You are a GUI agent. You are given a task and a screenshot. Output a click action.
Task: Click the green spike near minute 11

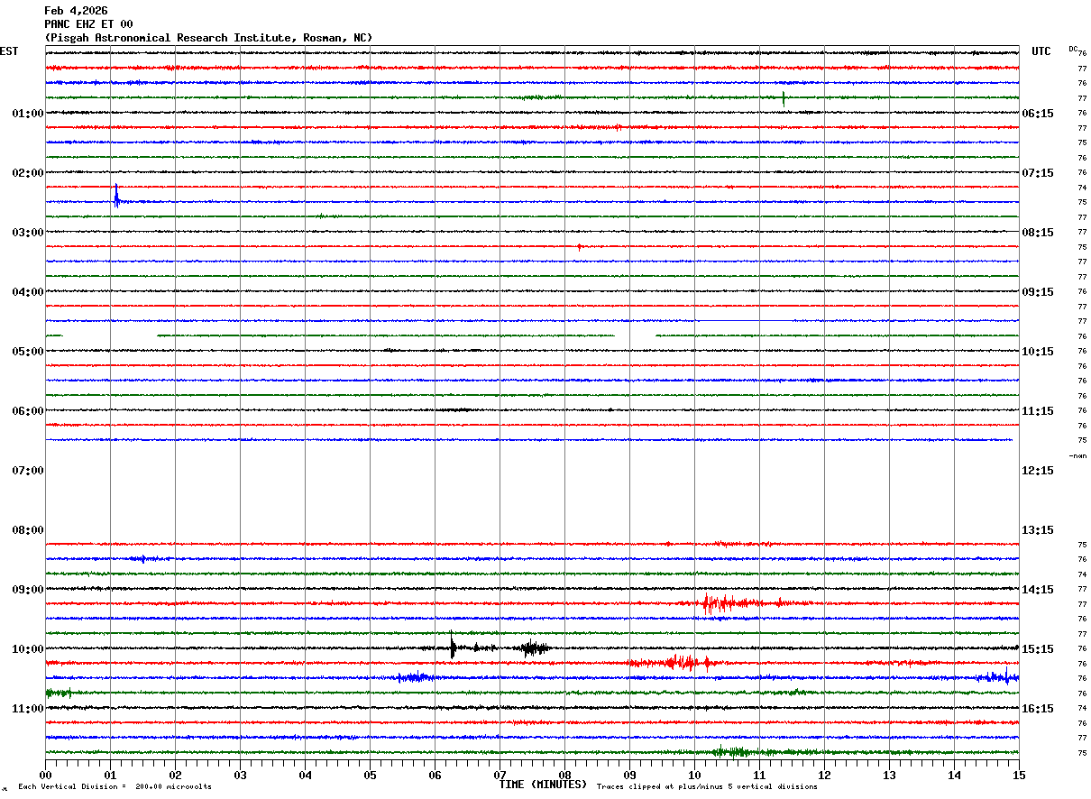(784, 98)
